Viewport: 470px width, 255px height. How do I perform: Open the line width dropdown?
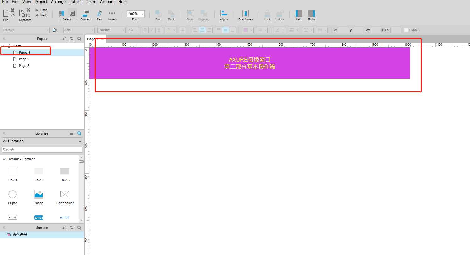[294, 30]
